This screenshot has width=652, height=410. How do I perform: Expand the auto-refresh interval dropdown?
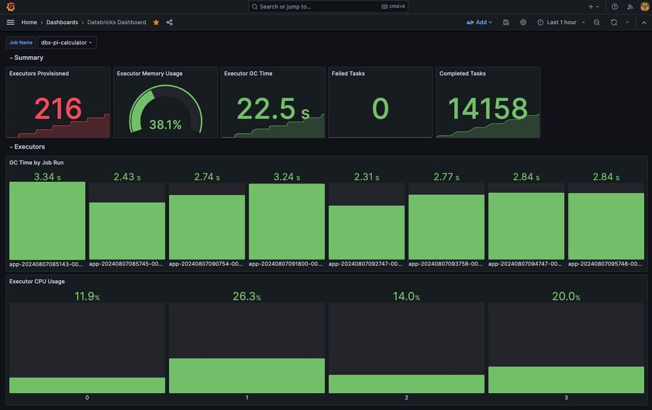[x=627, y=22]
